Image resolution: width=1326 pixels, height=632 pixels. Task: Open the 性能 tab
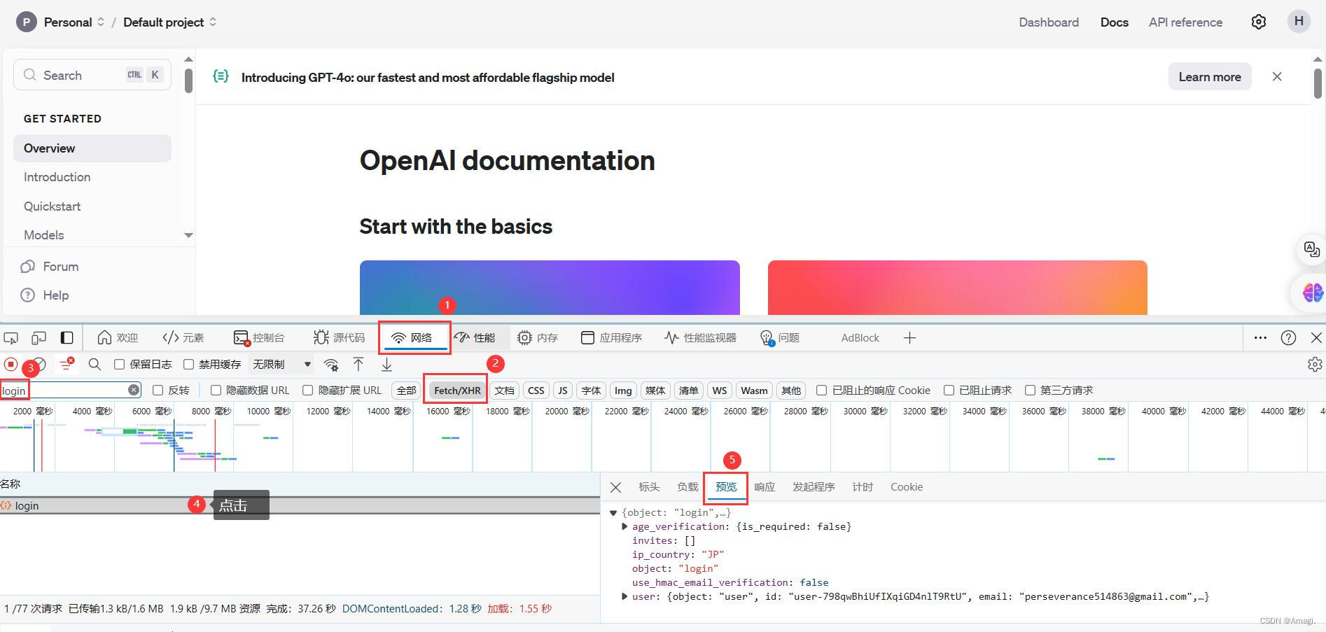coord(476,338)
